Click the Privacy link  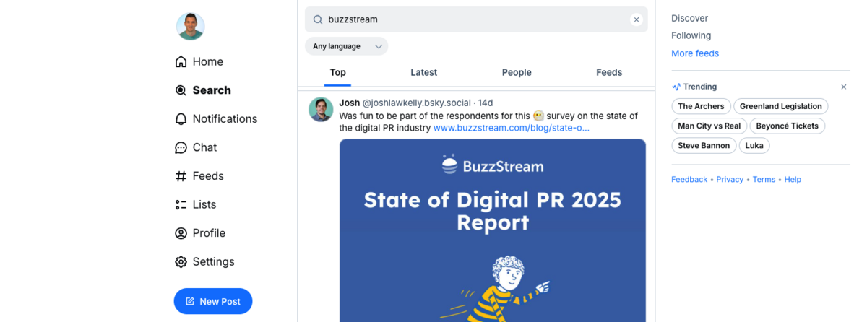click(730, 180)
